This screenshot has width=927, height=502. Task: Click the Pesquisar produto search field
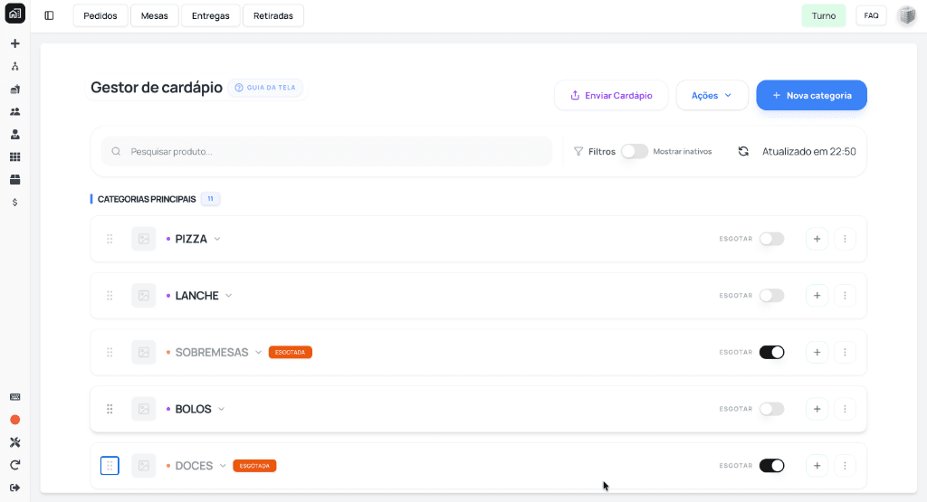[327, 151]
